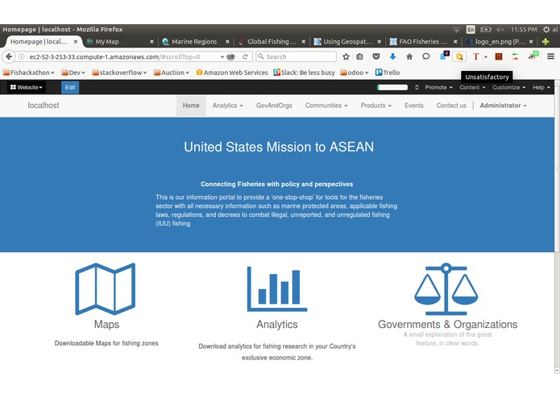
Task: Click the En keyboard language indicator
Action: tap(471, 29)
